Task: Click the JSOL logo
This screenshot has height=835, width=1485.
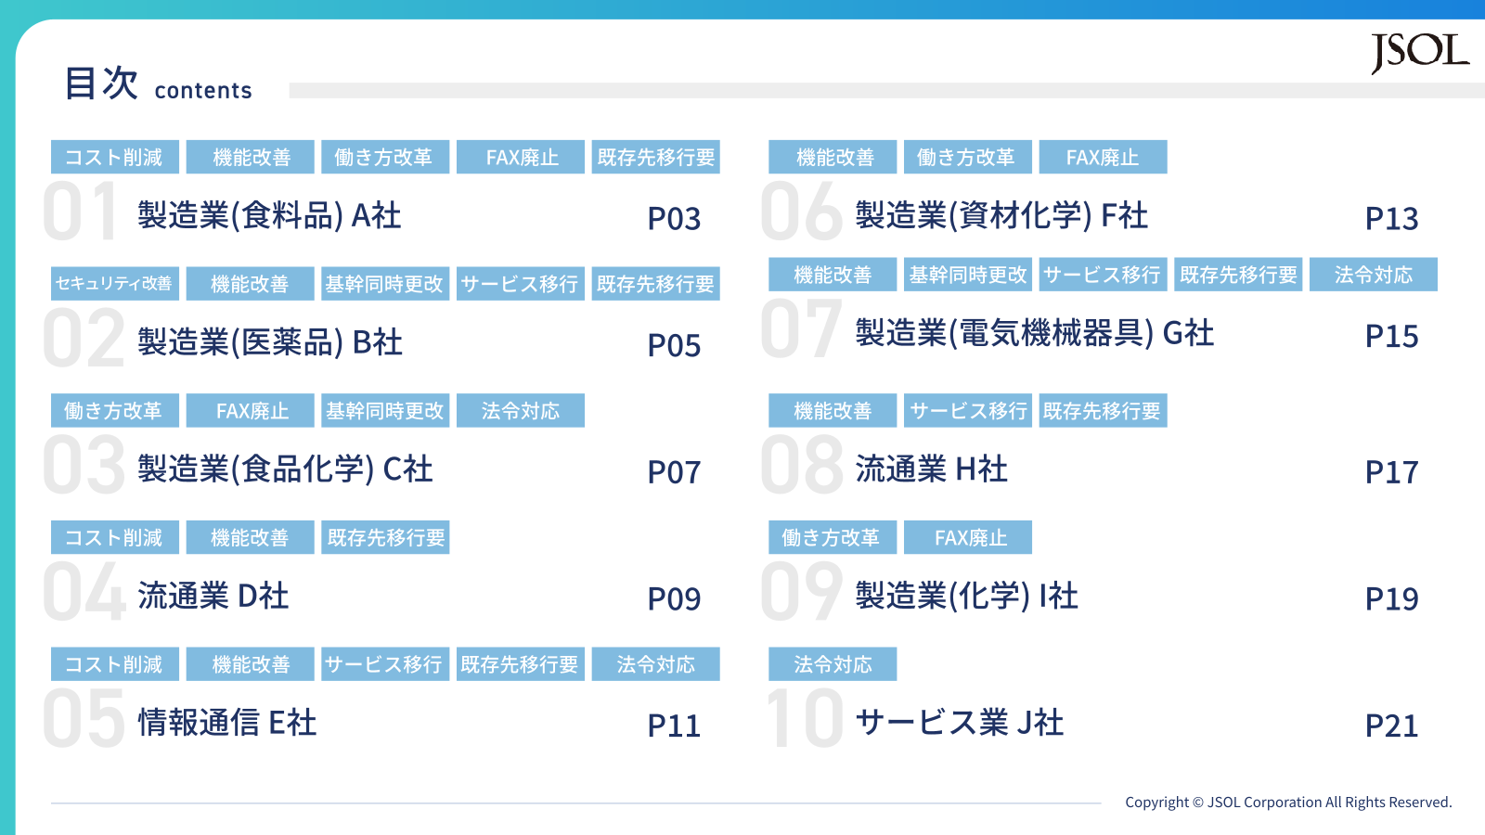Action: [x=1420, y=53]
